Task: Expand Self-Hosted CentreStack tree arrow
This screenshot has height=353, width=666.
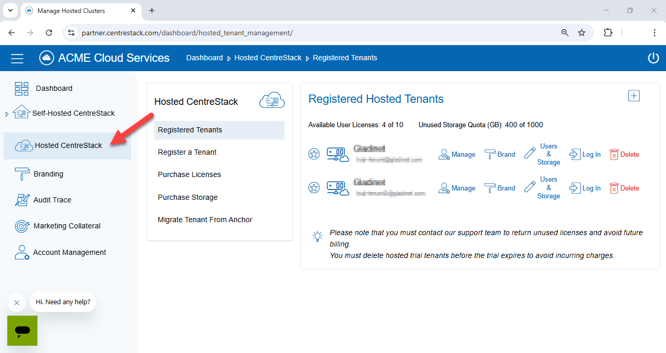Action: point(7,114)
